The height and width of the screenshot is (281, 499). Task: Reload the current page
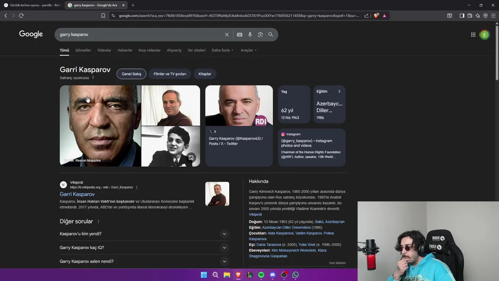click(x=21, y=16)
